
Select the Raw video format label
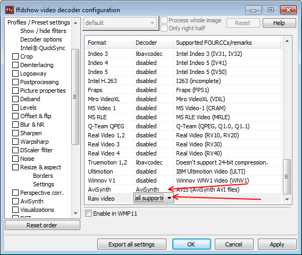pyautogui.click(x=101, y=199)
